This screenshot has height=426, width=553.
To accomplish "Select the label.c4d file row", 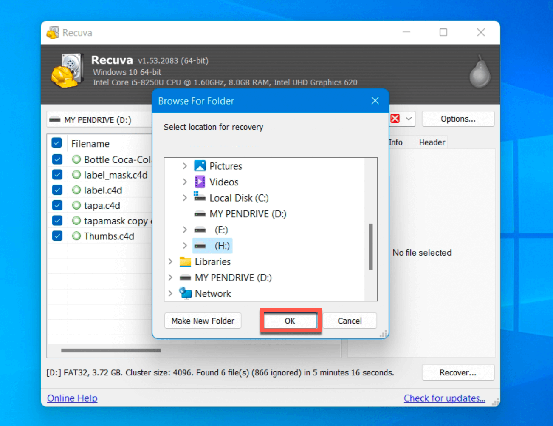I will [x=103, y=190].
